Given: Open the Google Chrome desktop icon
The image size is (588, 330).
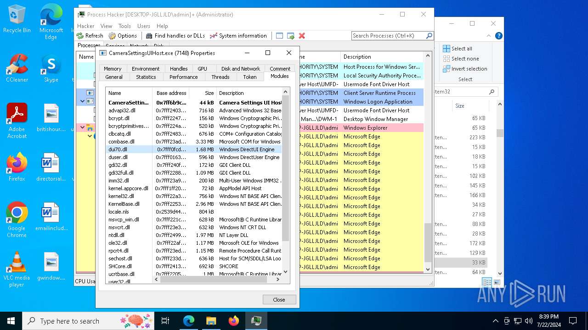Looking at the screenshot, I should tap(17, 220).
